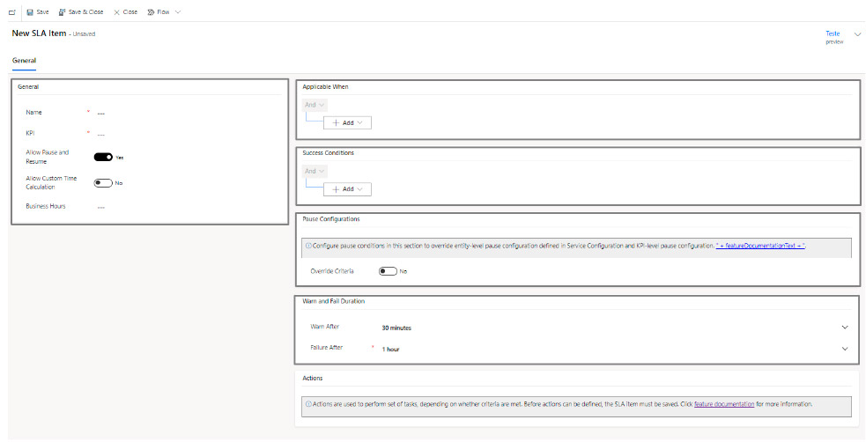Viewport: 866px width, 442px height.
Task: Expand the Failure After duration dropdown
Action: [x=844, y=349]
